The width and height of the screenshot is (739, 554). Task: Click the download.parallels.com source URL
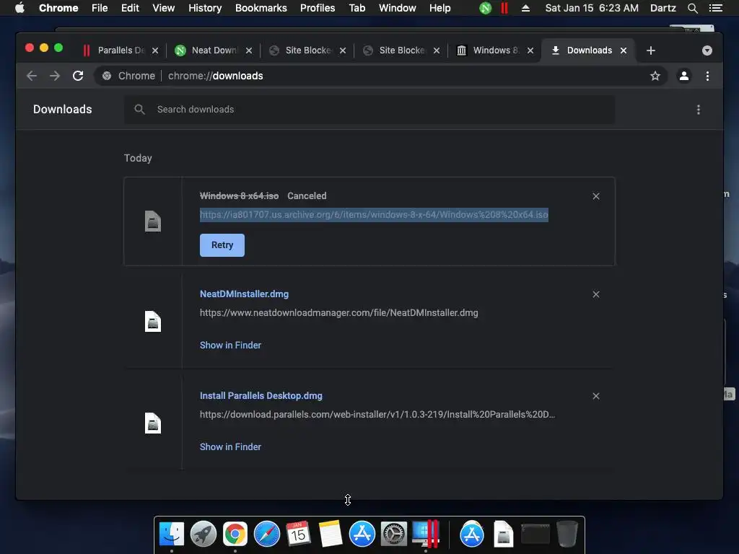coord(377,415)
